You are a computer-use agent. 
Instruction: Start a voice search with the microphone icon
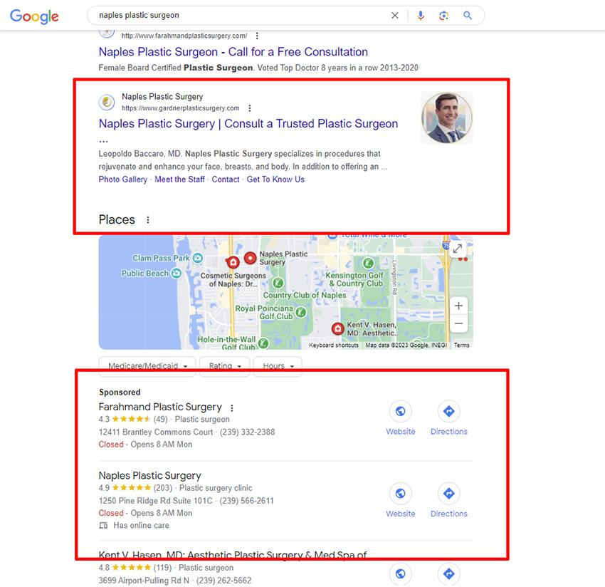(421, 15)
